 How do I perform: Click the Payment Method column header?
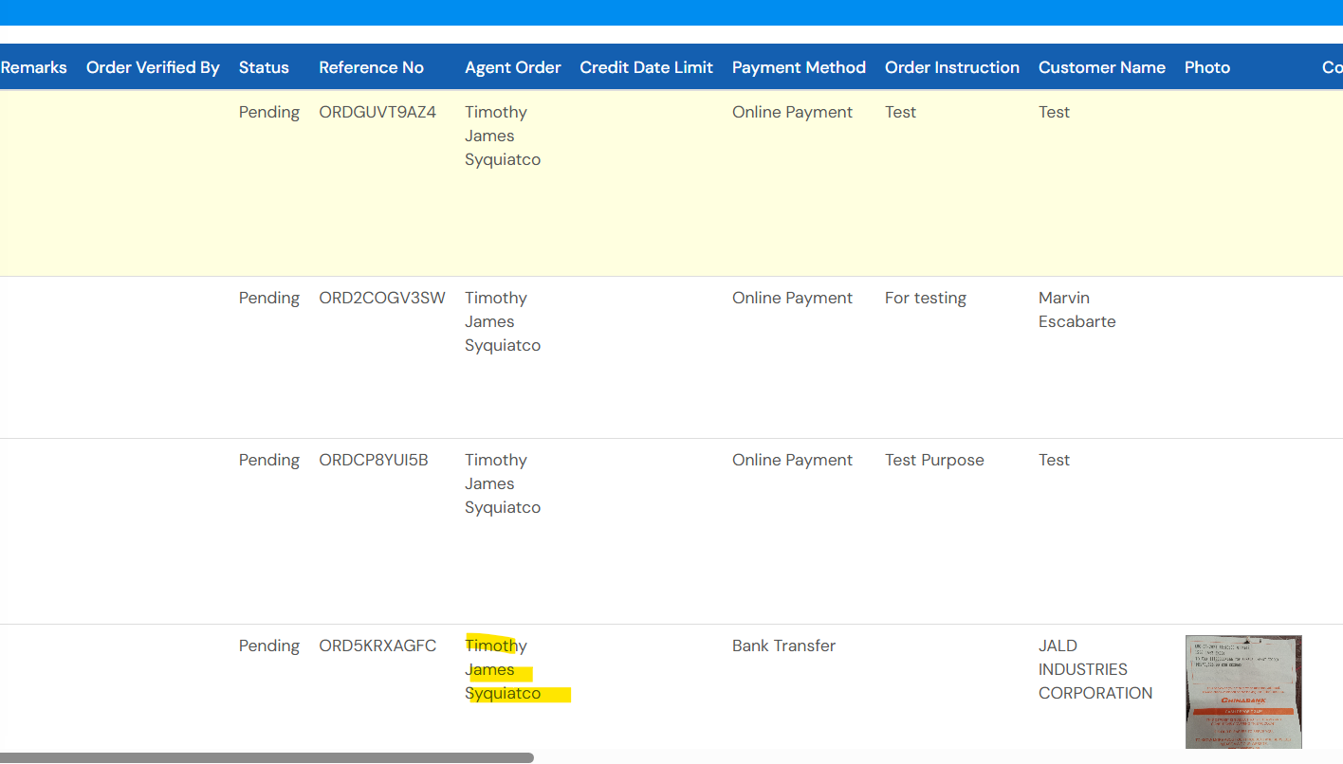pos(799,67)
